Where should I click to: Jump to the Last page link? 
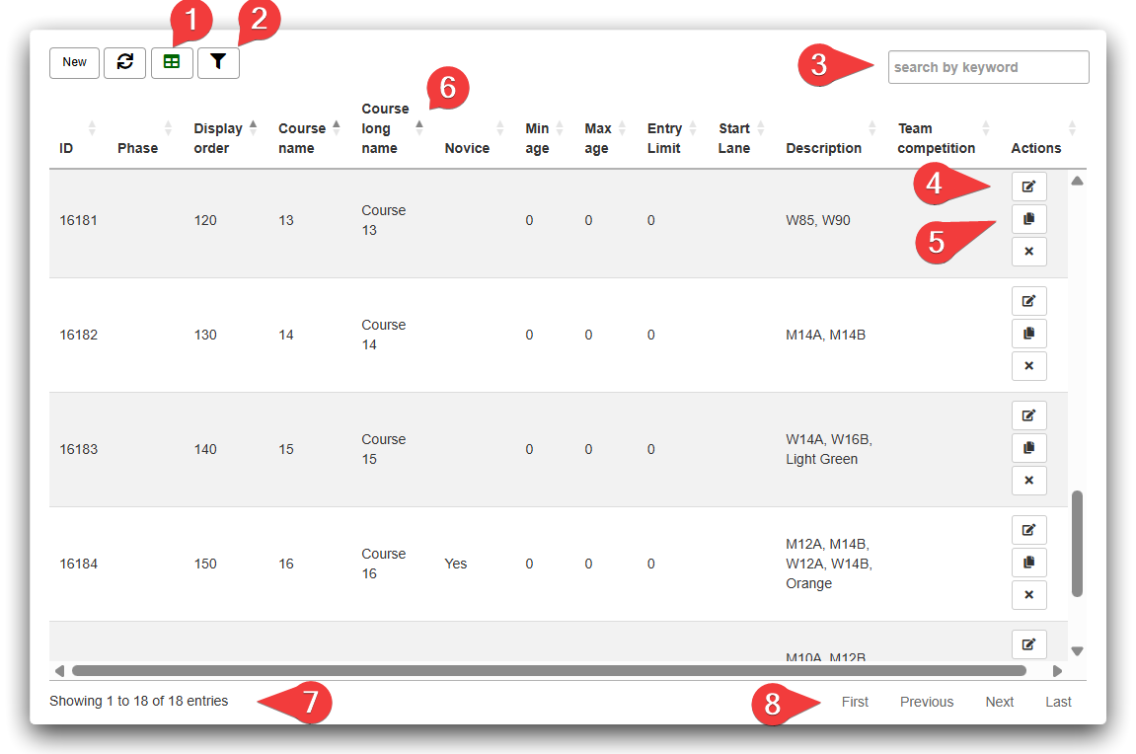pyautogui.click(x=1058, y=702)
